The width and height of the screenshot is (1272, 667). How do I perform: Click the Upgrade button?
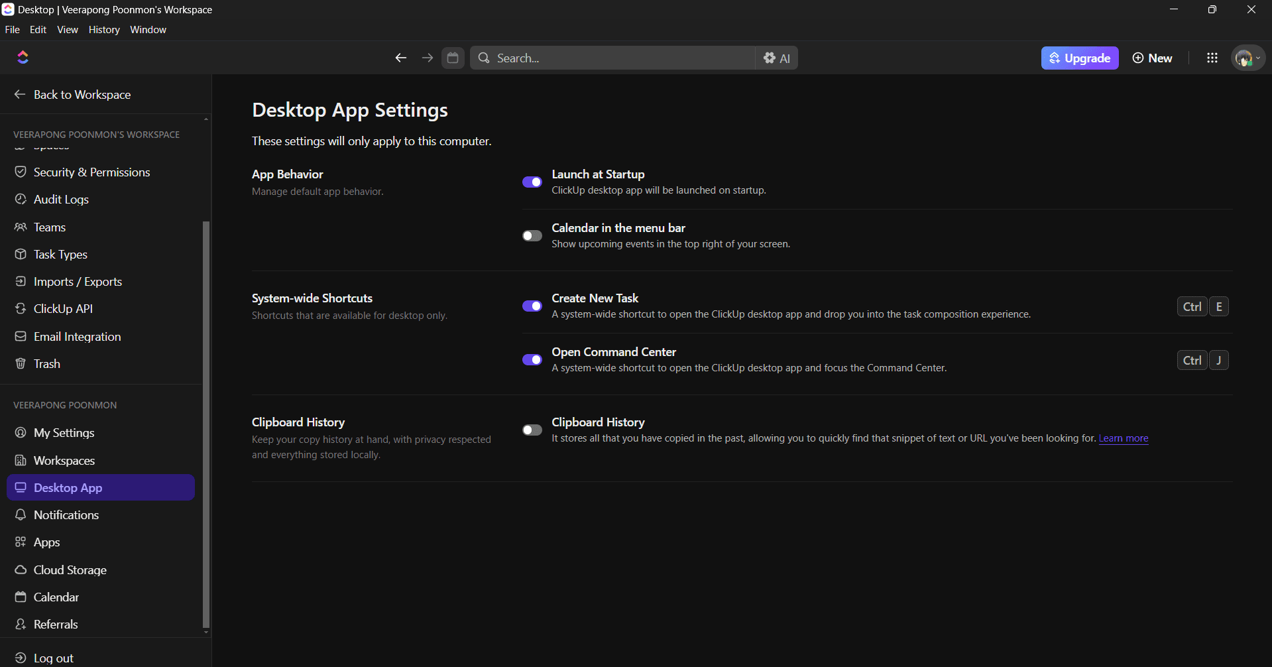pos(1080,58)
